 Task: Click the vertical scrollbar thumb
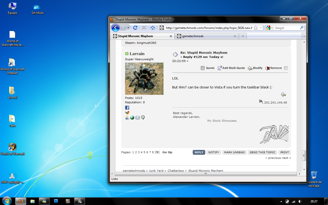click(x=304, y=156)
